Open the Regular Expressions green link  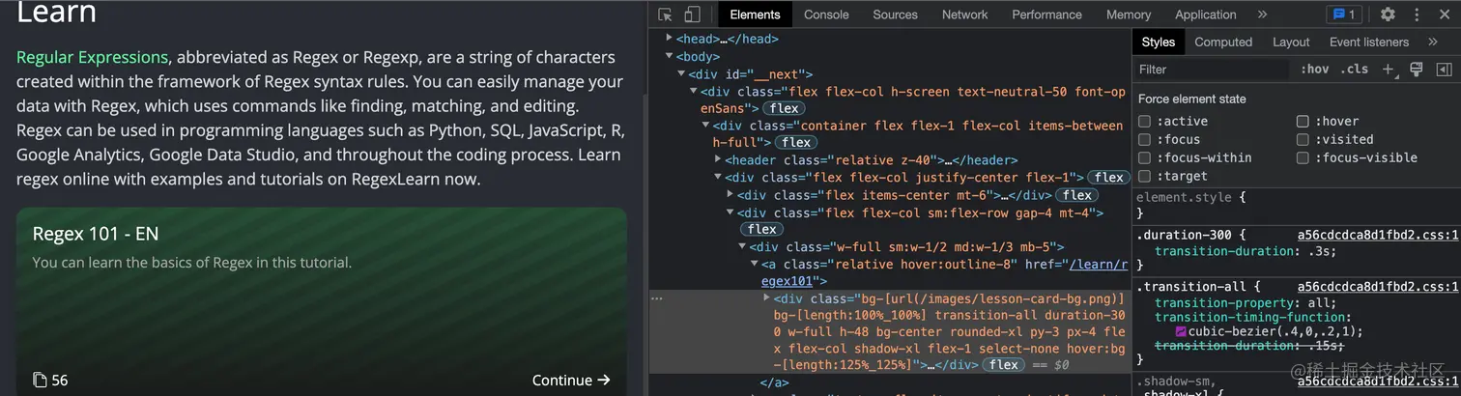coord(93,57)
